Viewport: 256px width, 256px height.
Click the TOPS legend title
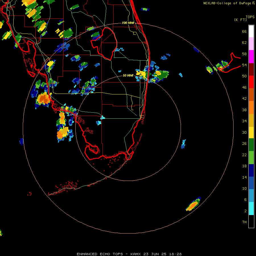[250, 17]
